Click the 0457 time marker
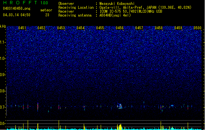 click(x=139, y=28)
